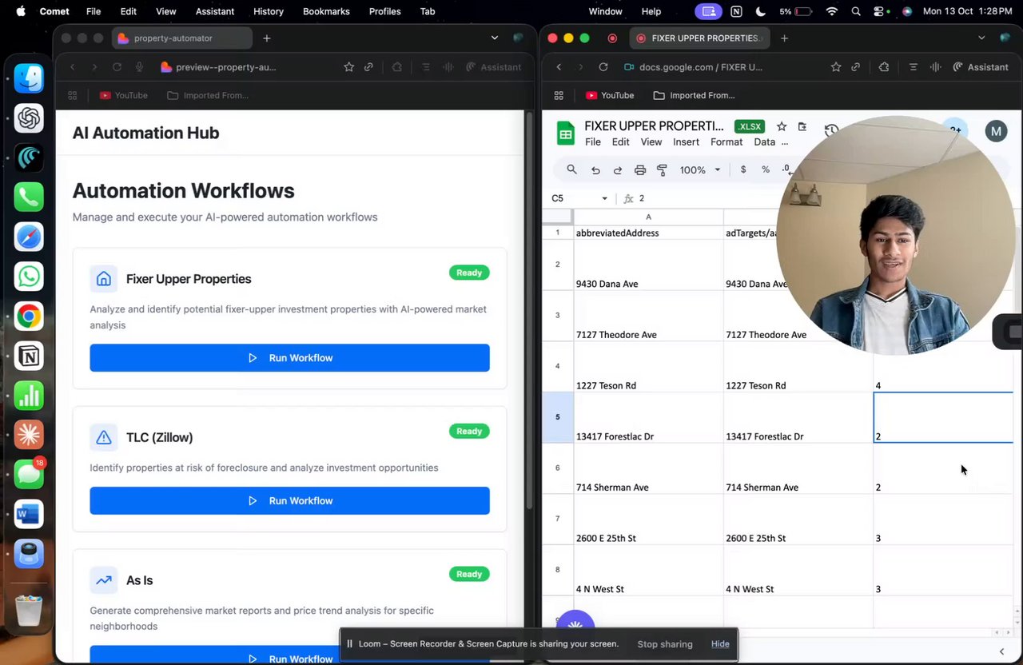Print the spreadsheet

coord(640,169)
